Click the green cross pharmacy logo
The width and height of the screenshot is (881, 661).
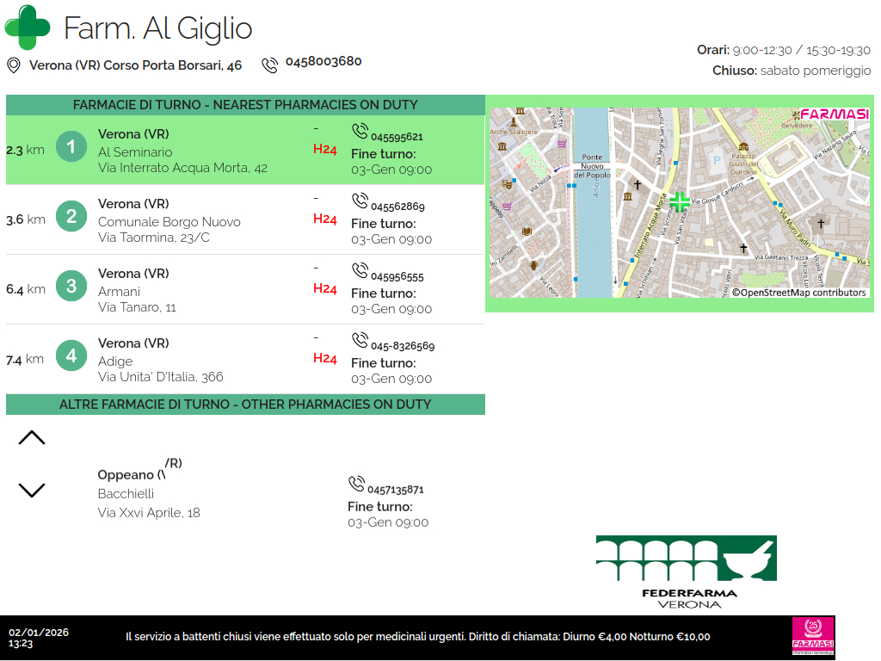click(x=28, y=28)
